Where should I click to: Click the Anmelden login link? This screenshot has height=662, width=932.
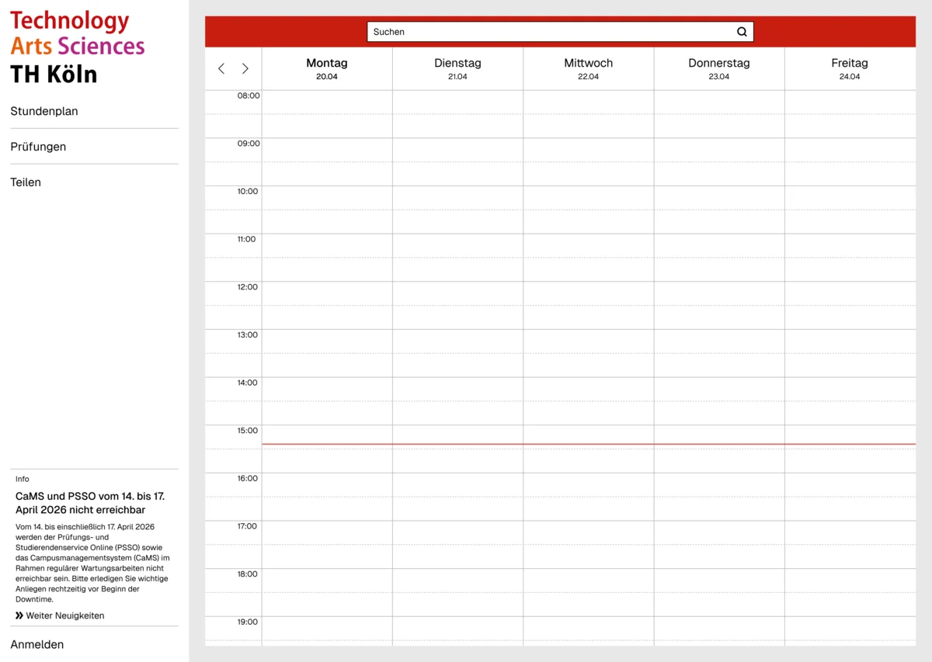point(37,644)
